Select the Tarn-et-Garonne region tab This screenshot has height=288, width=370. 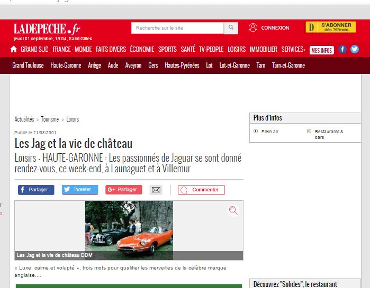click(288, 65)
